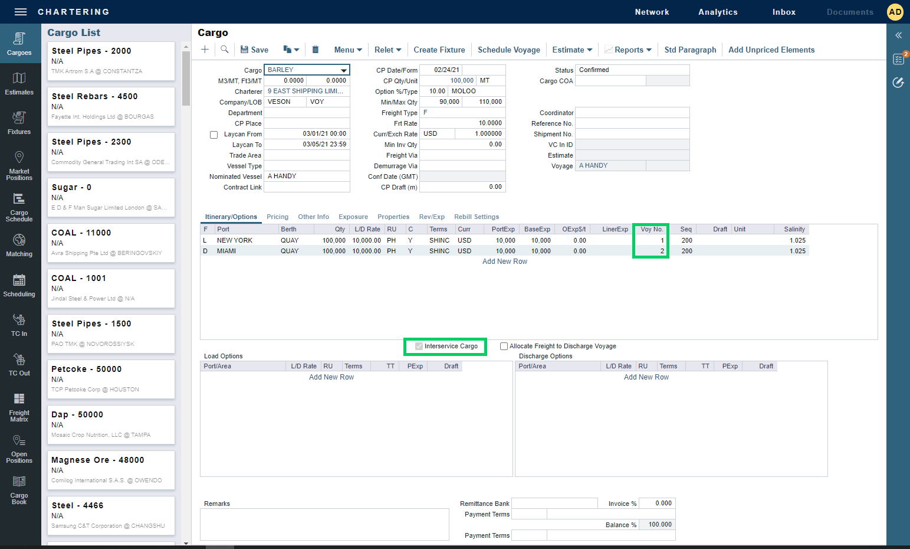
Task: Toggle the Interservice Cargo checkbox
Action: tap(419, 347)
